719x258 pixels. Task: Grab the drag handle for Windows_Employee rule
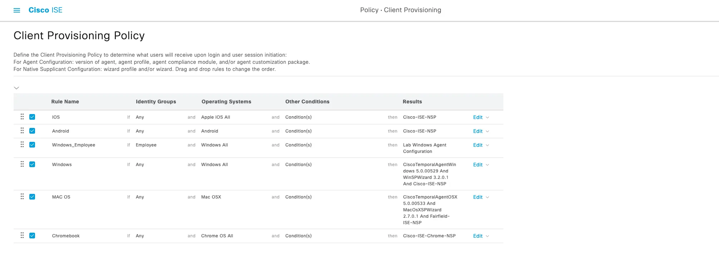click(x=22, y=145)
